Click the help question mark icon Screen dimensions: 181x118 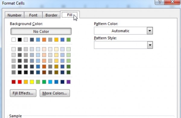pos(160,2)
